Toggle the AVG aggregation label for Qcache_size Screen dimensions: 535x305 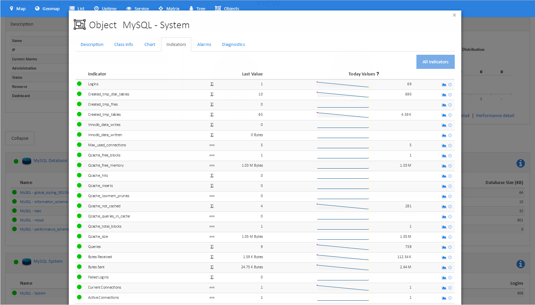coord(212,236)
